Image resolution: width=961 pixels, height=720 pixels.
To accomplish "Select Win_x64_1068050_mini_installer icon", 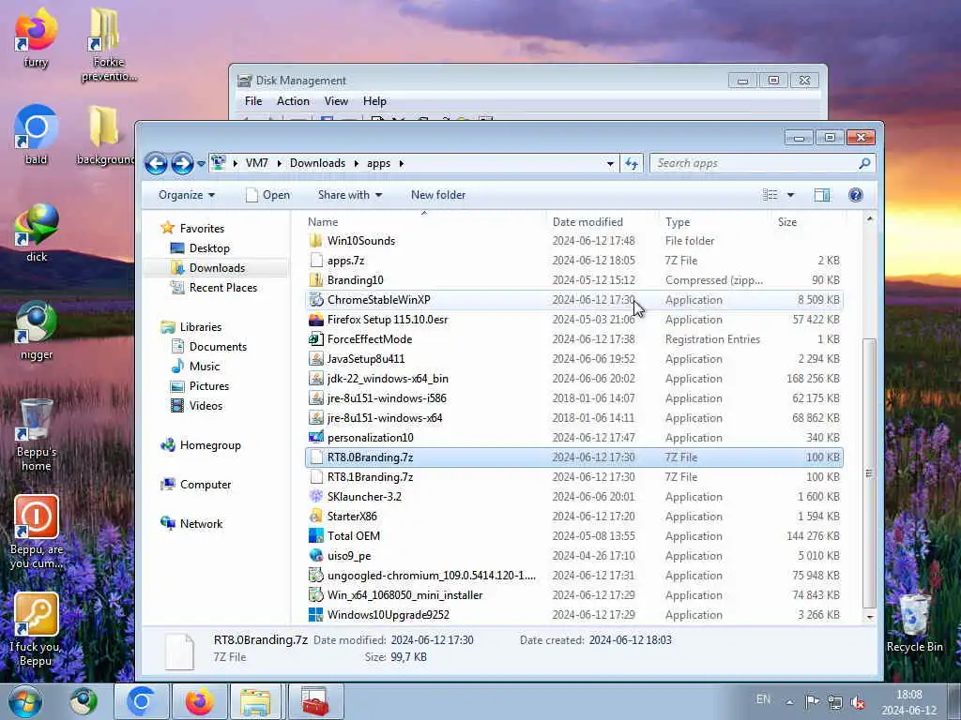I will 315,594.
